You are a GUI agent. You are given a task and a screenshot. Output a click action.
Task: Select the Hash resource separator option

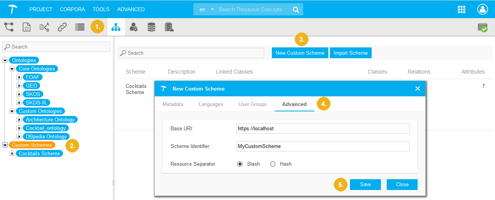click(x=273, y=164)
